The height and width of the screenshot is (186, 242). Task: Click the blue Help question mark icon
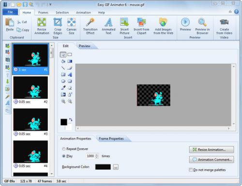236,12
